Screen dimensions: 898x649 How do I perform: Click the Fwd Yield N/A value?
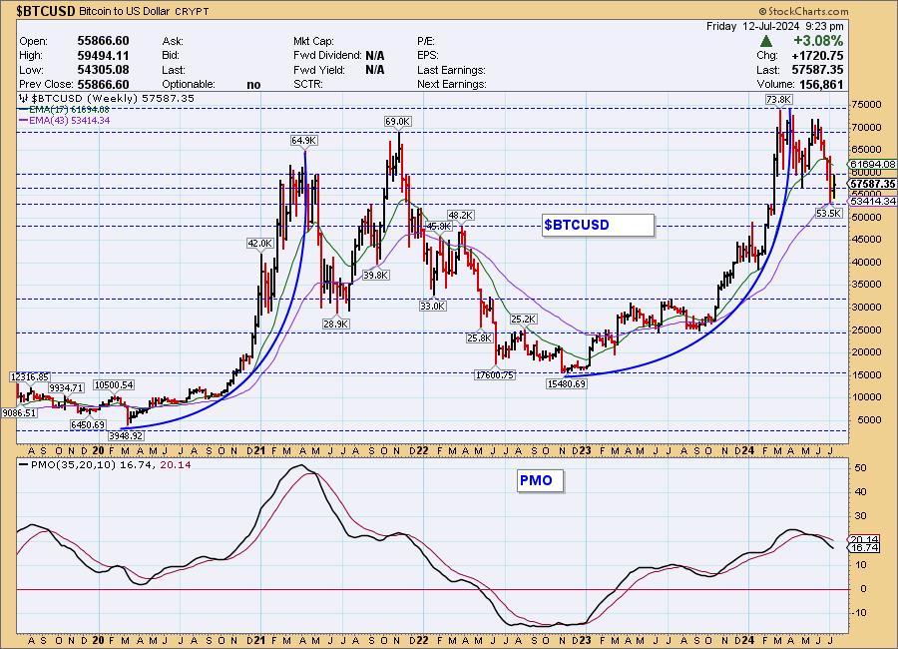375,70
